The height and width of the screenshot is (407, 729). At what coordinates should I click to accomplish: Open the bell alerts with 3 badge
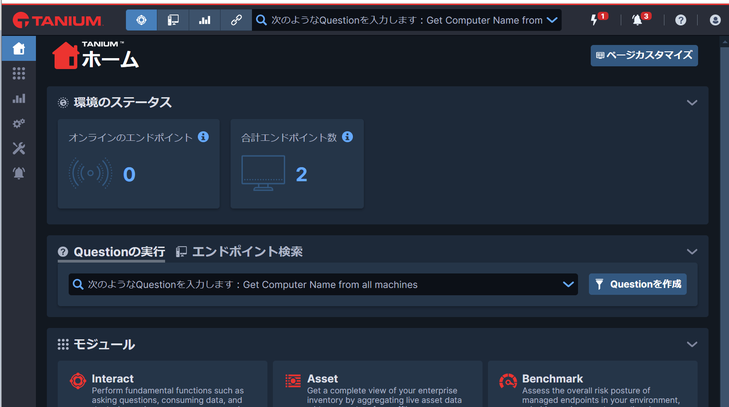pos(637,20)
